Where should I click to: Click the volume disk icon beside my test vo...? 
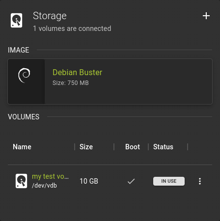click(21, 181)
